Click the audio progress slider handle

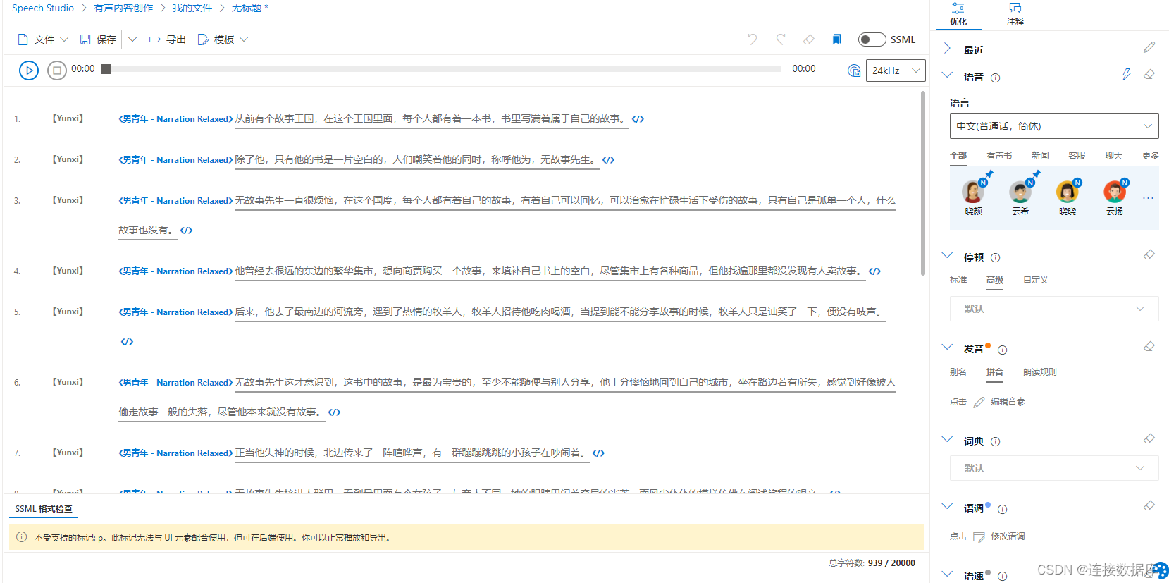106,69
